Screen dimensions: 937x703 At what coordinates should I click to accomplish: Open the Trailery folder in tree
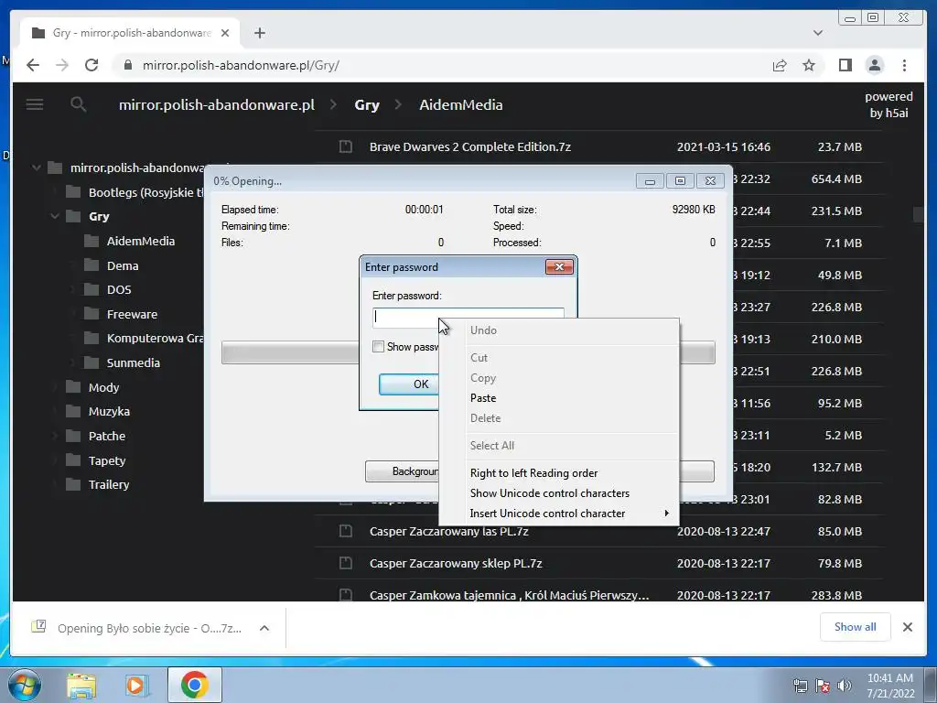[x=108, y=484]
